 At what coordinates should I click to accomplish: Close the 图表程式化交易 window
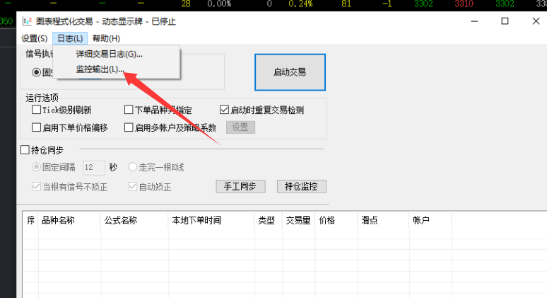(x=536, y=21)
